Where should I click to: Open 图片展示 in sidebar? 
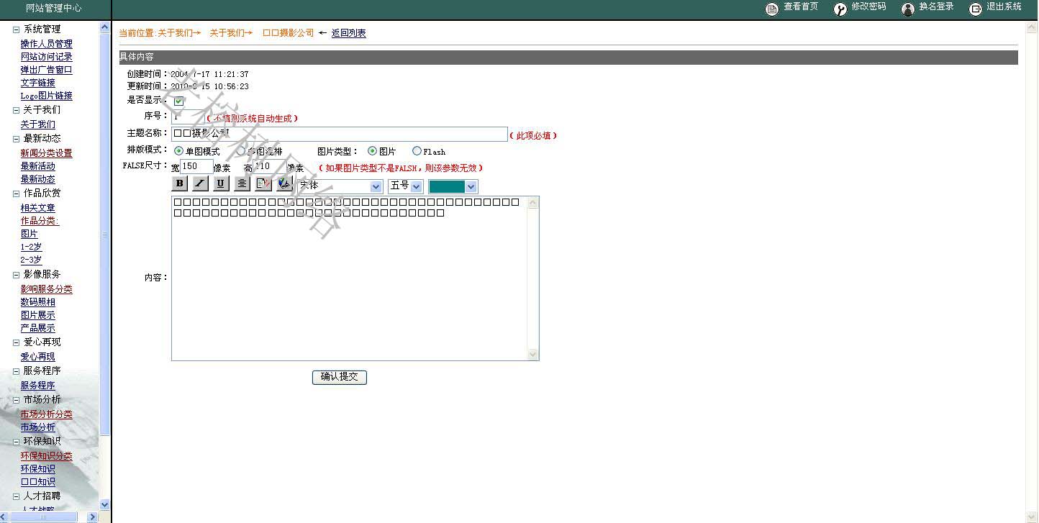(x=38, y=315)
